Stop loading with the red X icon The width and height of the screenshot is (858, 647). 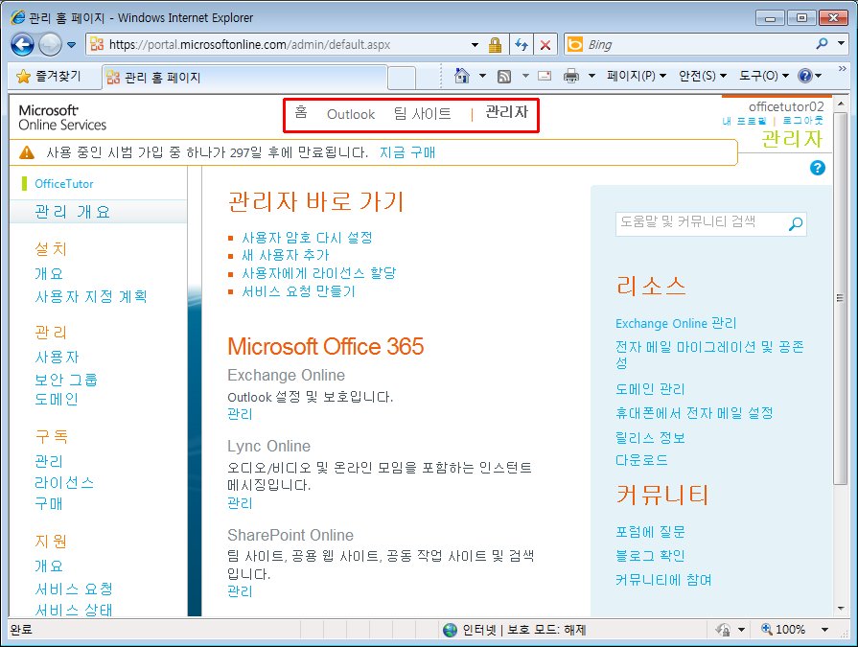(545, 45)
